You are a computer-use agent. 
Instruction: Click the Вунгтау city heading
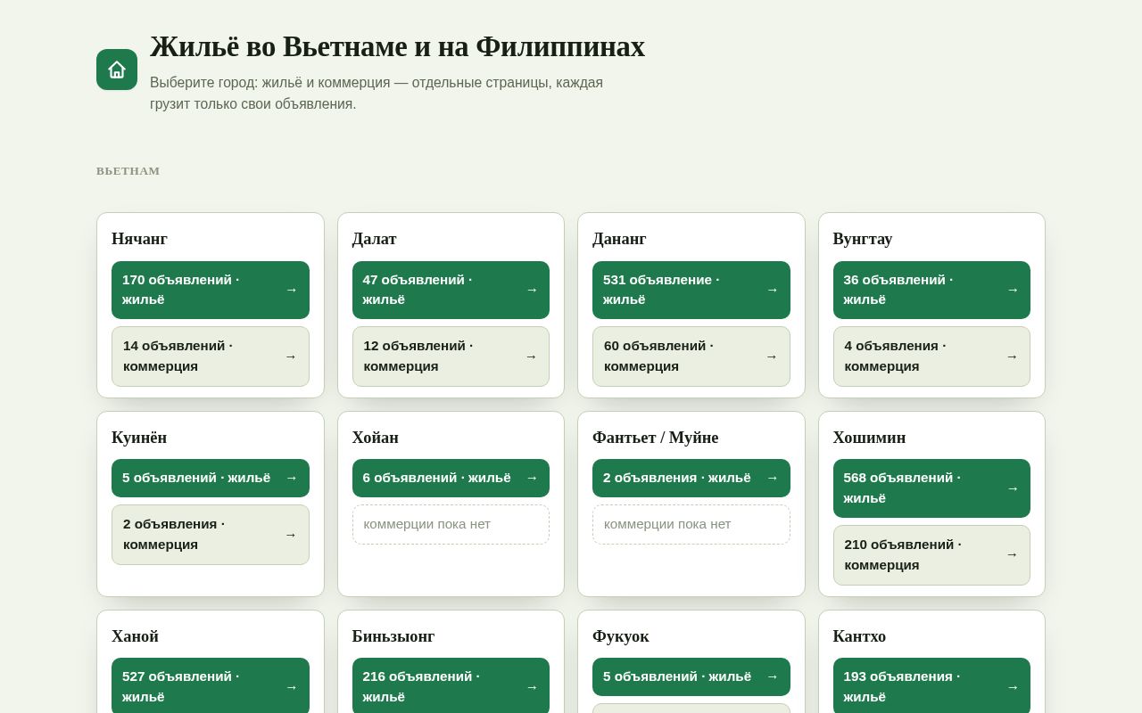(x=862, y=239)
